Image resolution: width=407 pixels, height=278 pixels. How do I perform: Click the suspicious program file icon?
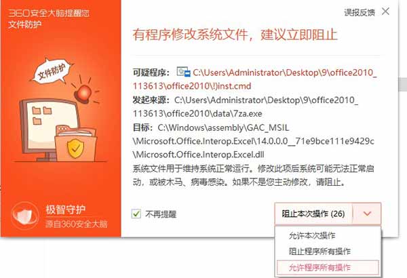pyautogui.click(x=184, y=72)
